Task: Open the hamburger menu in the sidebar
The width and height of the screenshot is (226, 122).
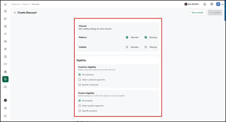Action: [5, 4]
